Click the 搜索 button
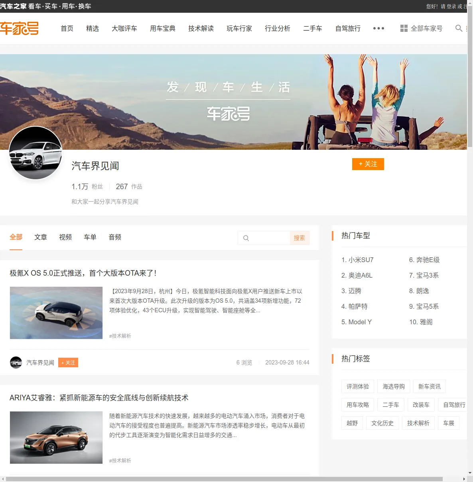The width and height of the screenshot is (473, 482). (x=300, y=238)
